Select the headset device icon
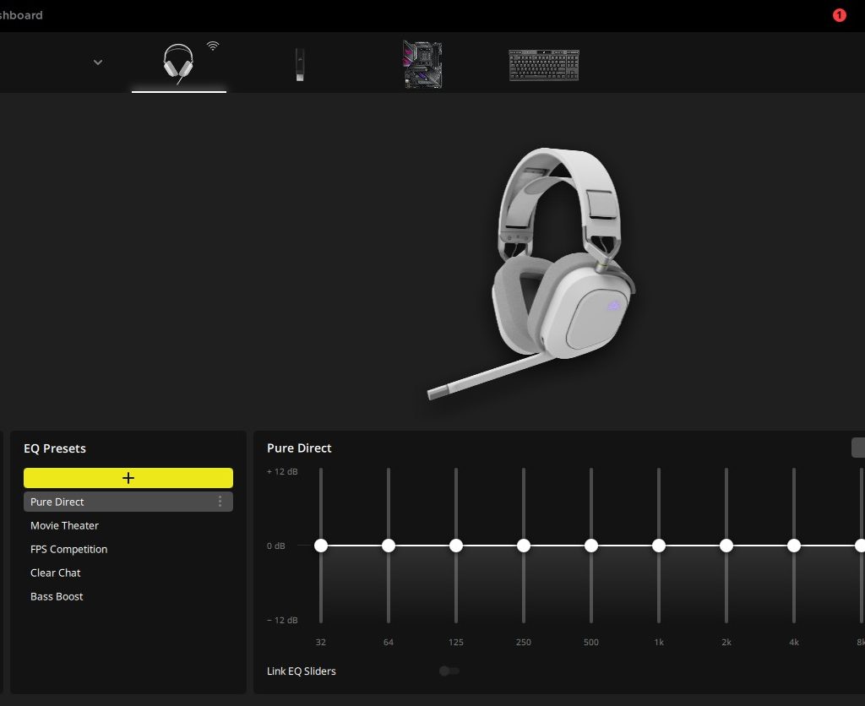Image resolution: width=865 pixels, height=706 pixels. (x=177, y=63)
